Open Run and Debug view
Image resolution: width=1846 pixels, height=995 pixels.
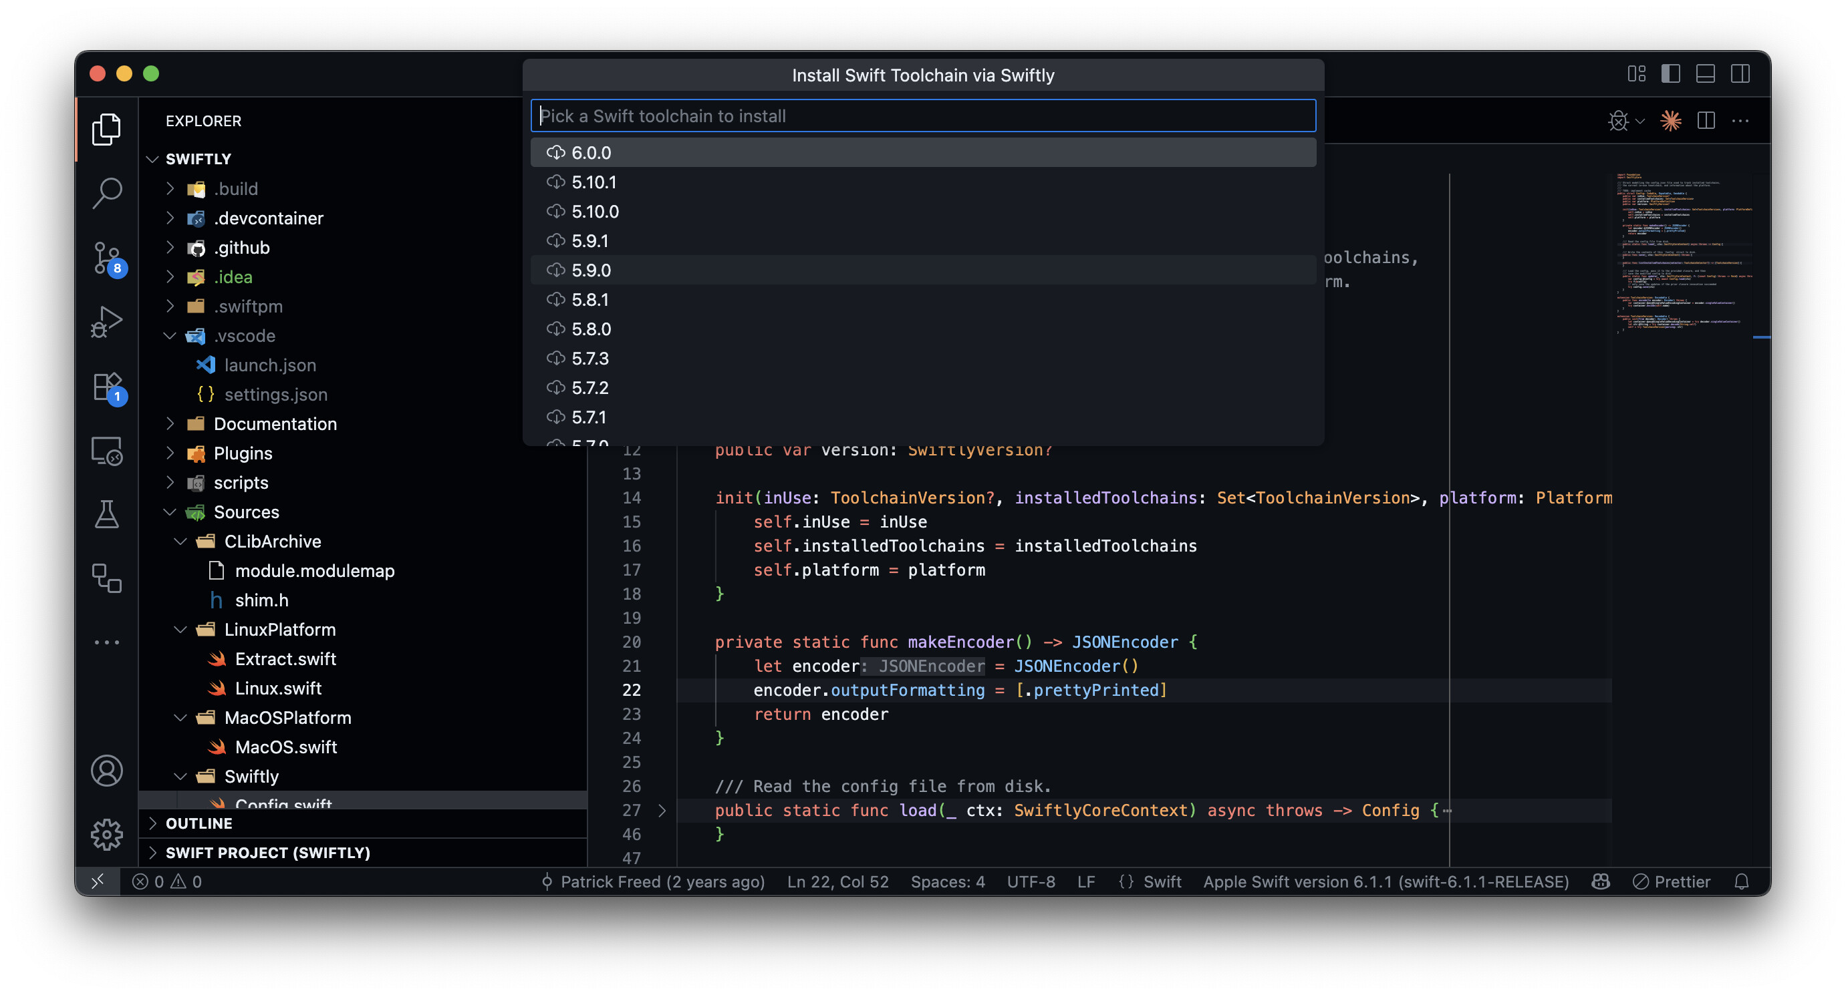click(x=107, y=321)
